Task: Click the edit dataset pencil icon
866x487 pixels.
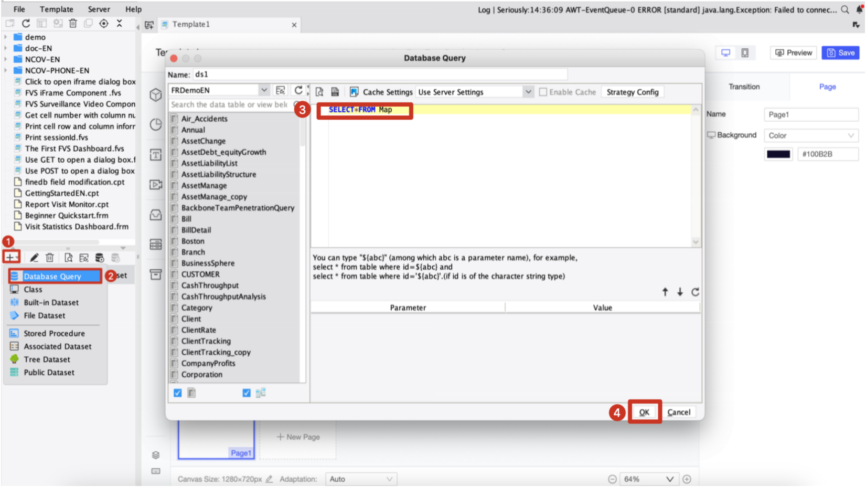Action: click(34, 257)
